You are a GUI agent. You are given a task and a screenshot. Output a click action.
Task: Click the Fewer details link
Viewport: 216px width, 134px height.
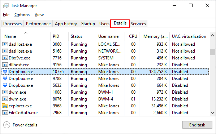tap(25, 125)
